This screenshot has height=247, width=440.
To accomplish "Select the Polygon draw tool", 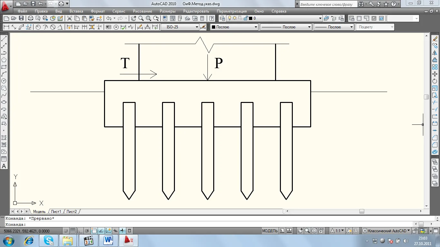I will (4, 60).
